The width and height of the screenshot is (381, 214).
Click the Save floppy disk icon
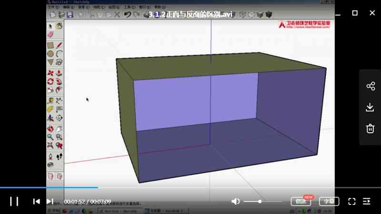point(70,15)
